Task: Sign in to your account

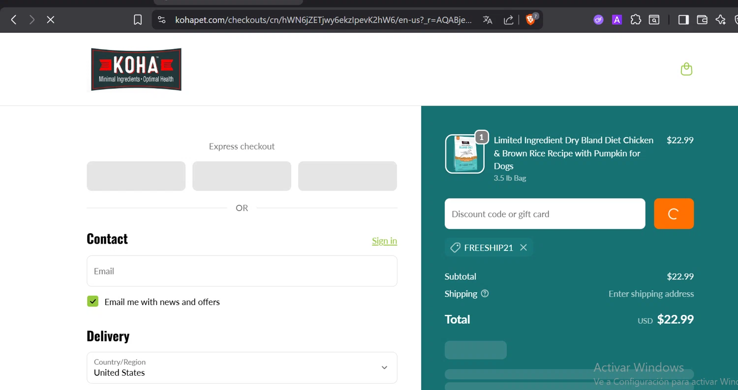Action: coord(384,241)
